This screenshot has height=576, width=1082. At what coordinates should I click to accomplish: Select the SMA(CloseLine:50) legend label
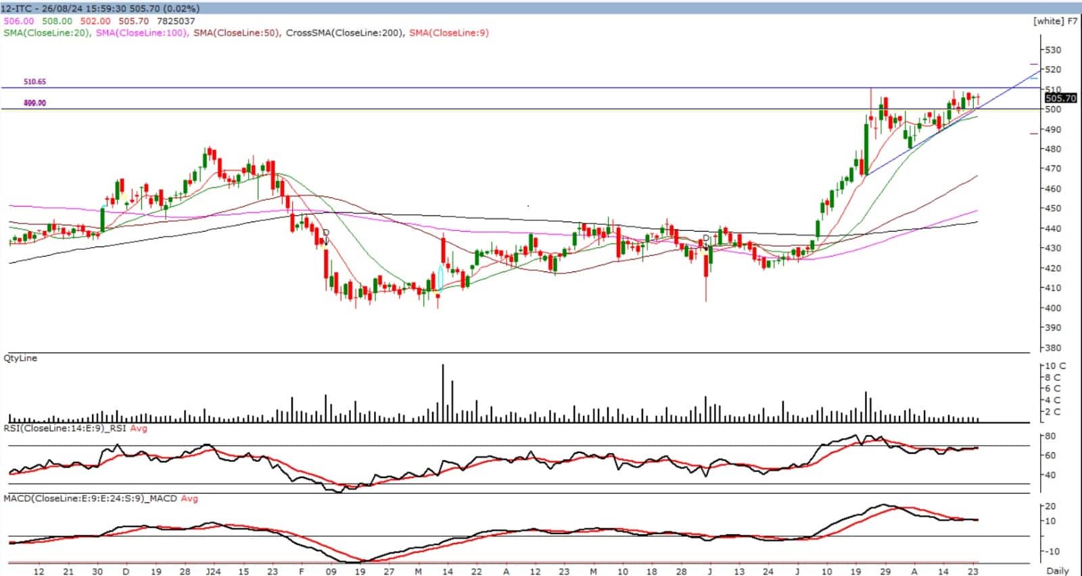[x=236, y=32]
